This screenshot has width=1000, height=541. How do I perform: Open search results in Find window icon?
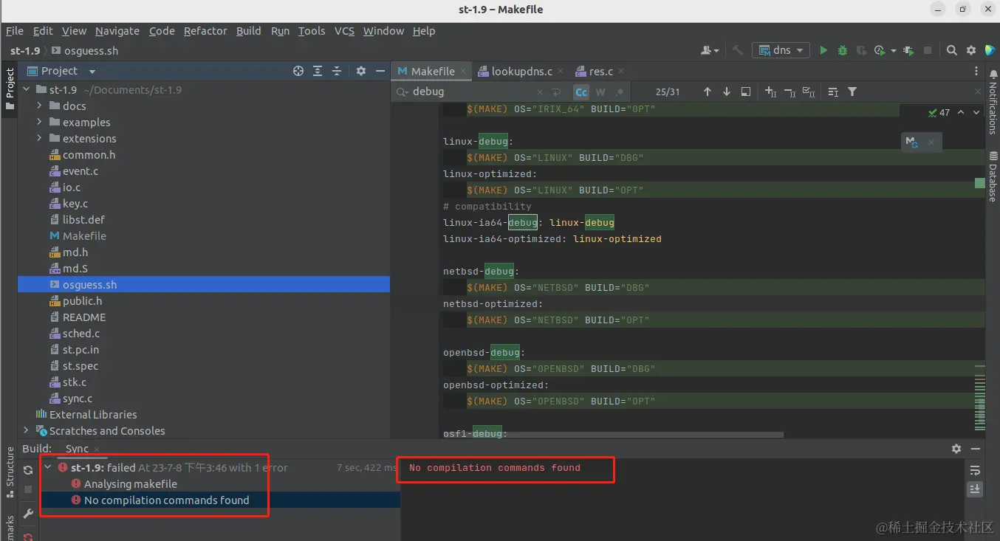coord(746,92)
